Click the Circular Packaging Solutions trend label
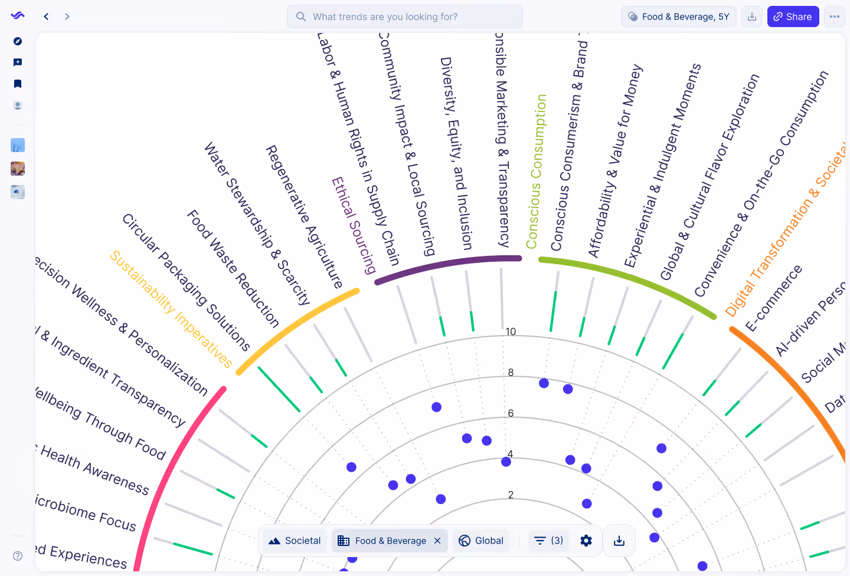 [186, 282]
